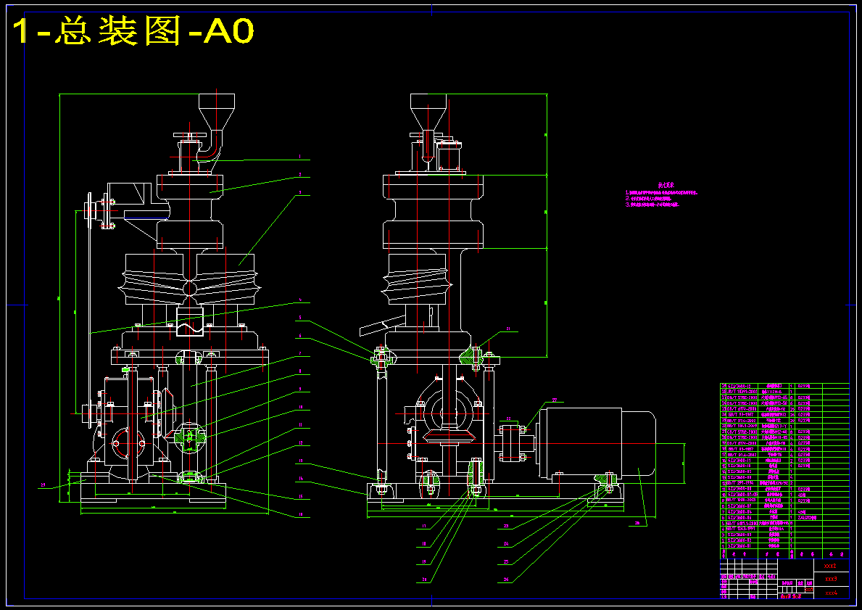Image resolution: width=862 pixels, height=610 pixels.
Task: Click the ZAlSi12 material cell in parts list
Action: tap(808, 517)
